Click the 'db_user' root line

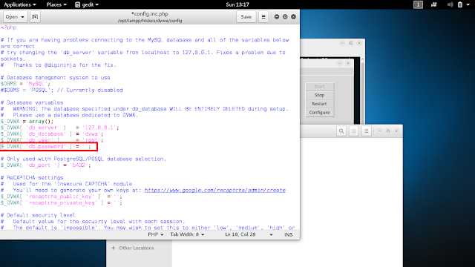(x=52, y=140)
